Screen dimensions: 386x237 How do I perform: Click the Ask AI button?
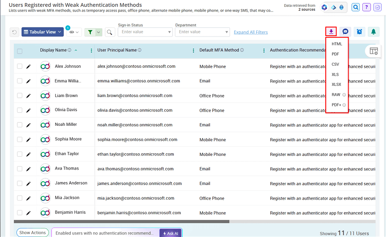click(x=170, y=233)
